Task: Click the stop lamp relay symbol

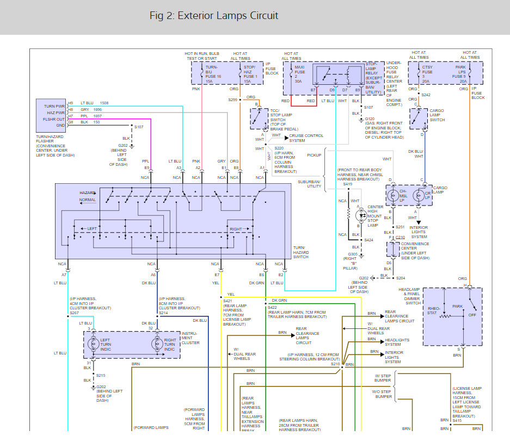Action: coord(338,74)
